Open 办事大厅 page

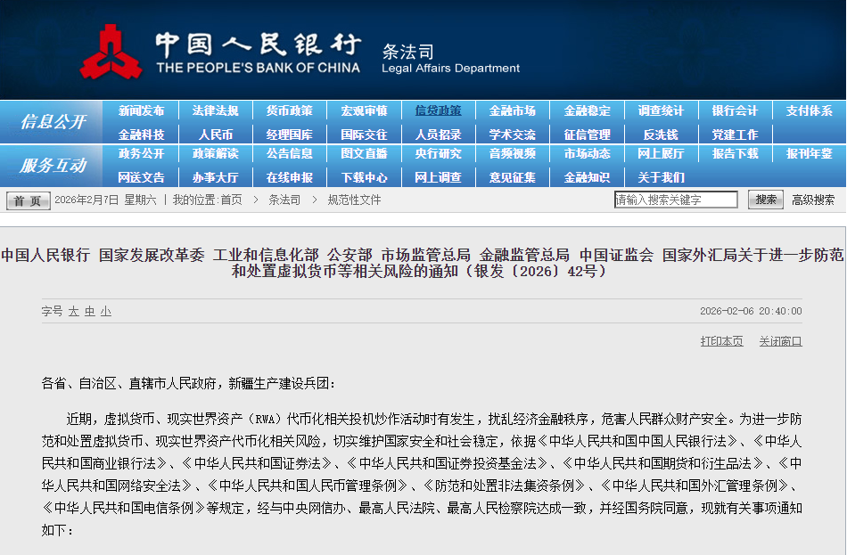point(215,177)
